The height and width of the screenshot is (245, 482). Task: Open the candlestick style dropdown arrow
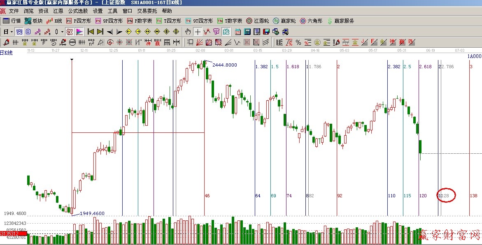pos(62,32)
